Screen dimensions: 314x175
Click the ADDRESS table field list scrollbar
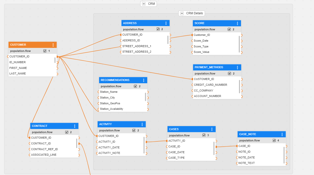tap(168, 40)
